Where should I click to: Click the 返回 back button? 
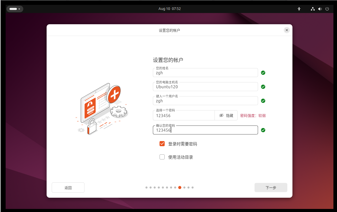(68, 188)
